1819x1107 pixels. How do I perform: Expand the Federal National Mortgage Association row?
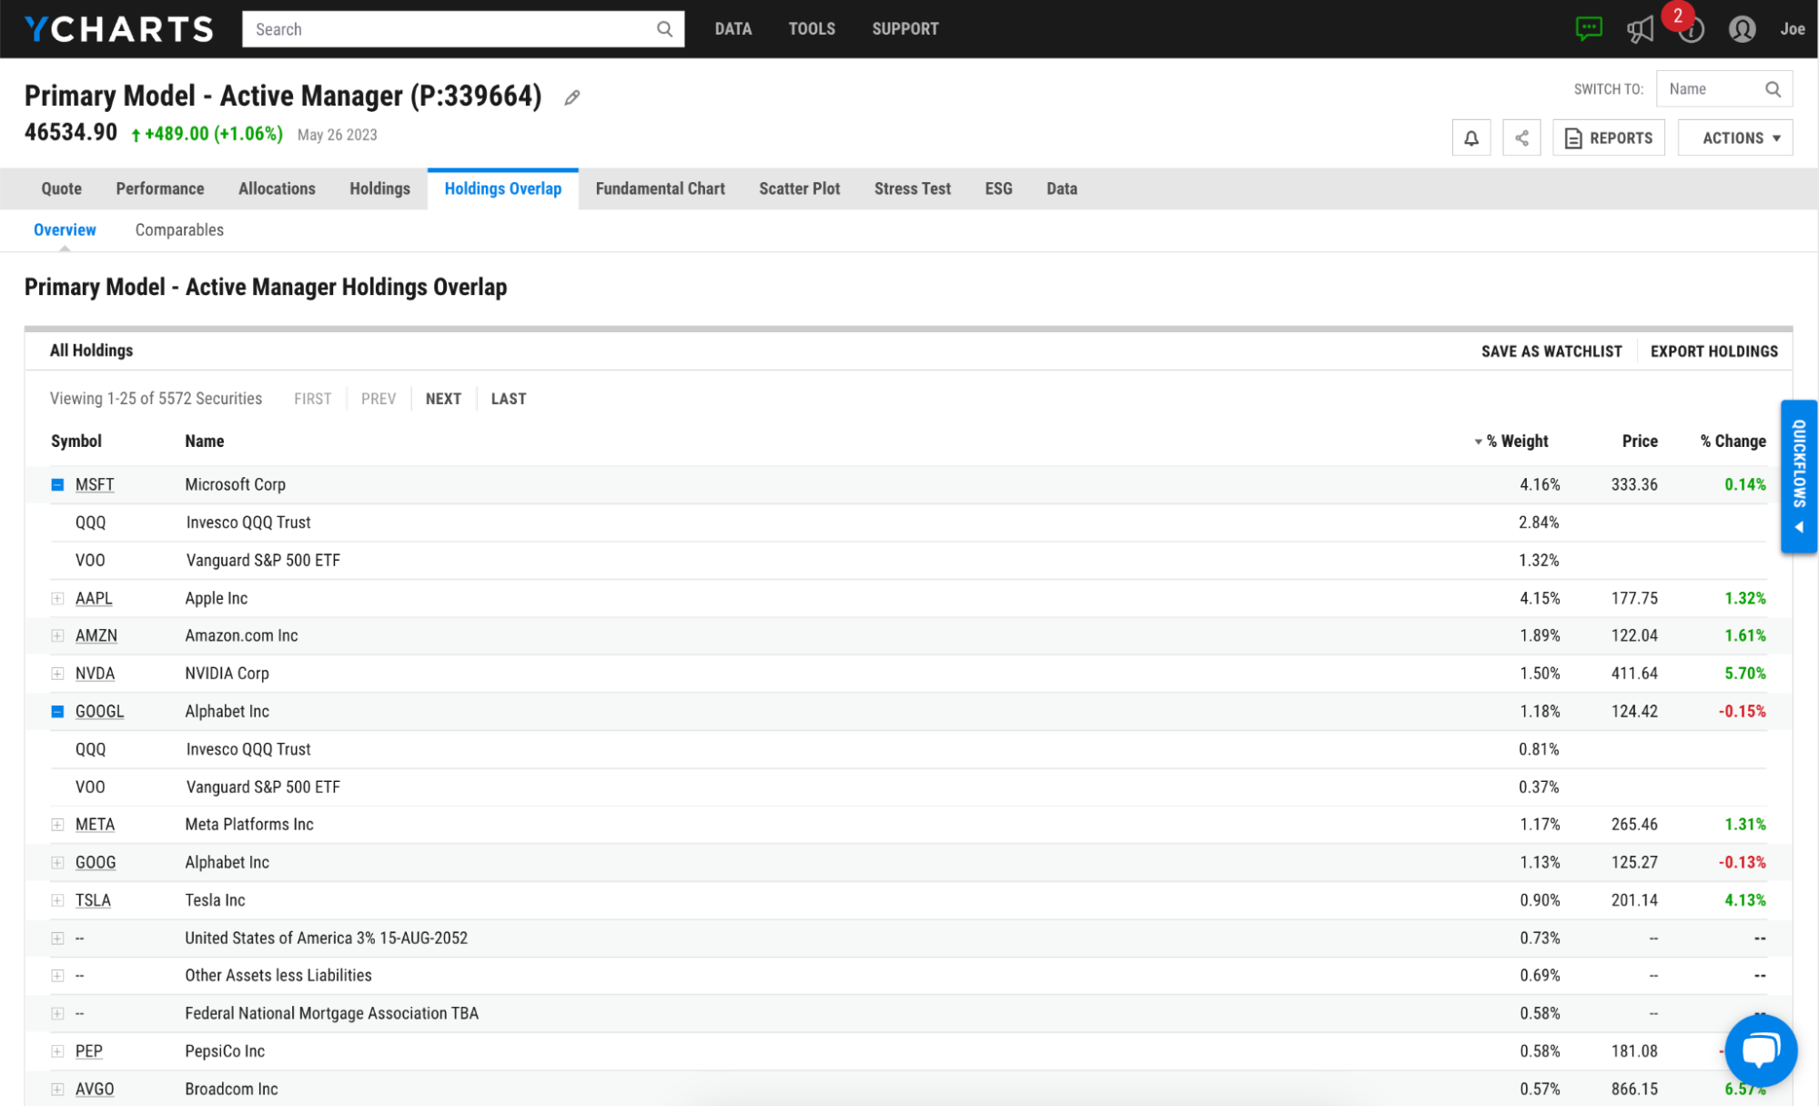click(x=57, y=1014)
